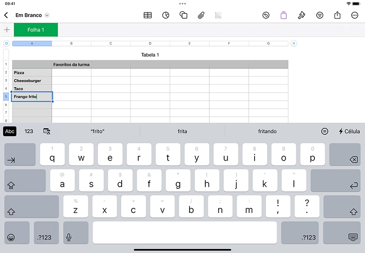Open the Em Branco title dropdown
Viewport: 365px width, 253px height.
[x=47, y=15]
